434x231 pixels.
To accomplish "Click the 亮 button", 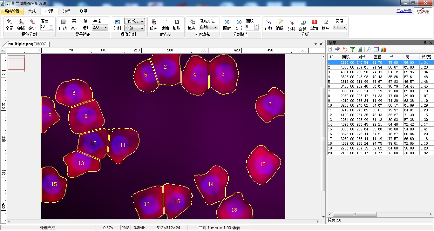I will 74,21.
